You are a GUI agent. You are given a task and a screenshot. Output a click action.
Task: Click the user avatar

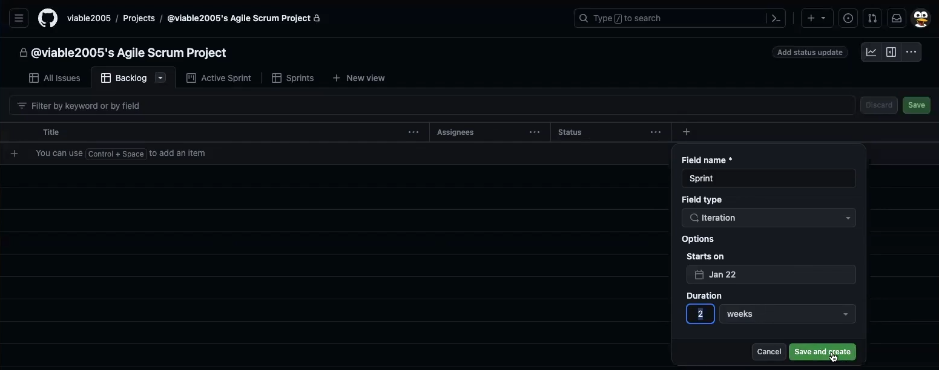click(x=921, y=18)
